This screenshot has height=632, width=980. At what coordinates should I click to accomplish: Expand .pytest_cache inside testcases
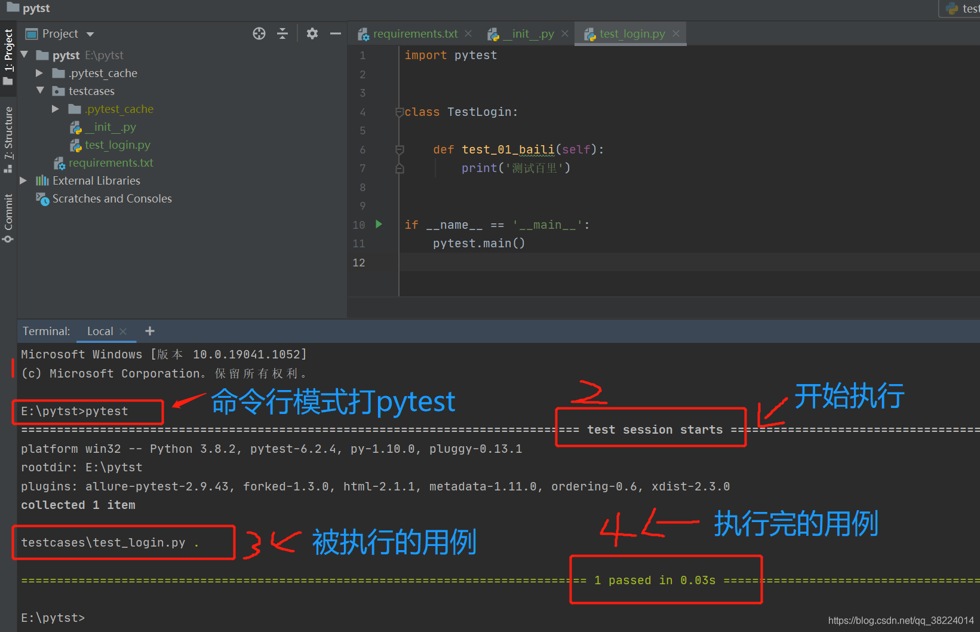[x=56, y=109]
